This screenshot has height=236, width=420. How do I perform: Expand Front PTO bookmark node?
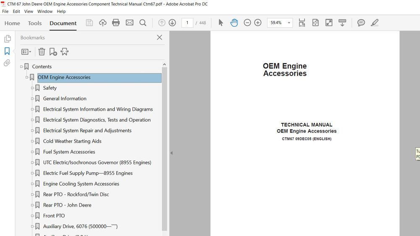tap(32, 216)
